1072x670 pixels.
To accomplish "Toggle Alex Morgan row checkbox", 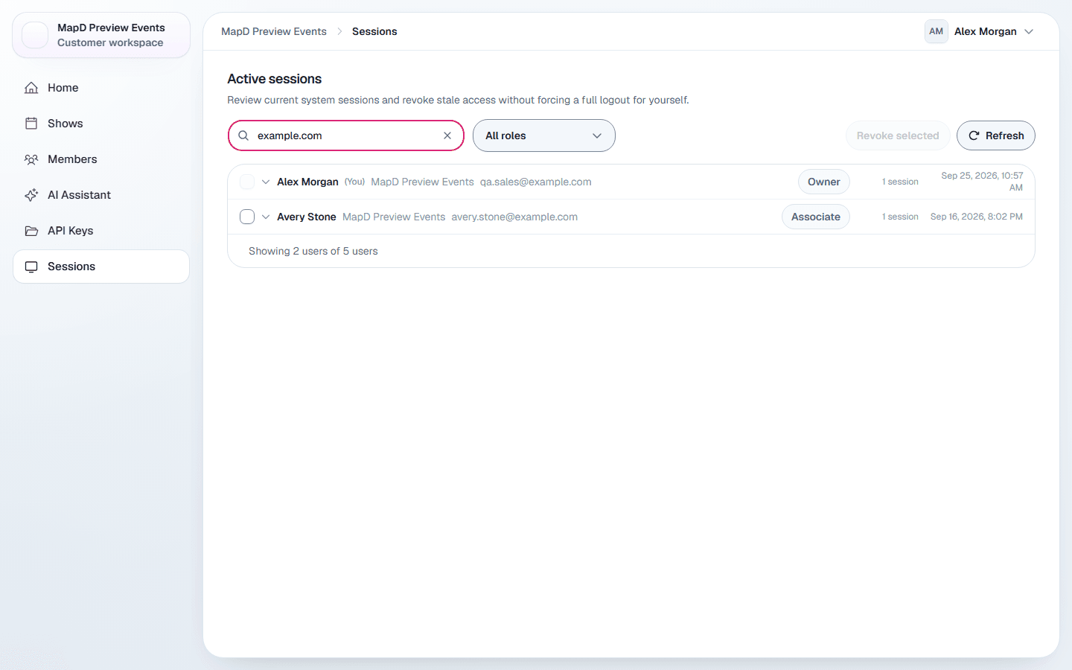I will point(247,182).
